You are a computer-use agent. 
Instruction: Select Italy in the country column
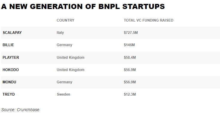60,33
